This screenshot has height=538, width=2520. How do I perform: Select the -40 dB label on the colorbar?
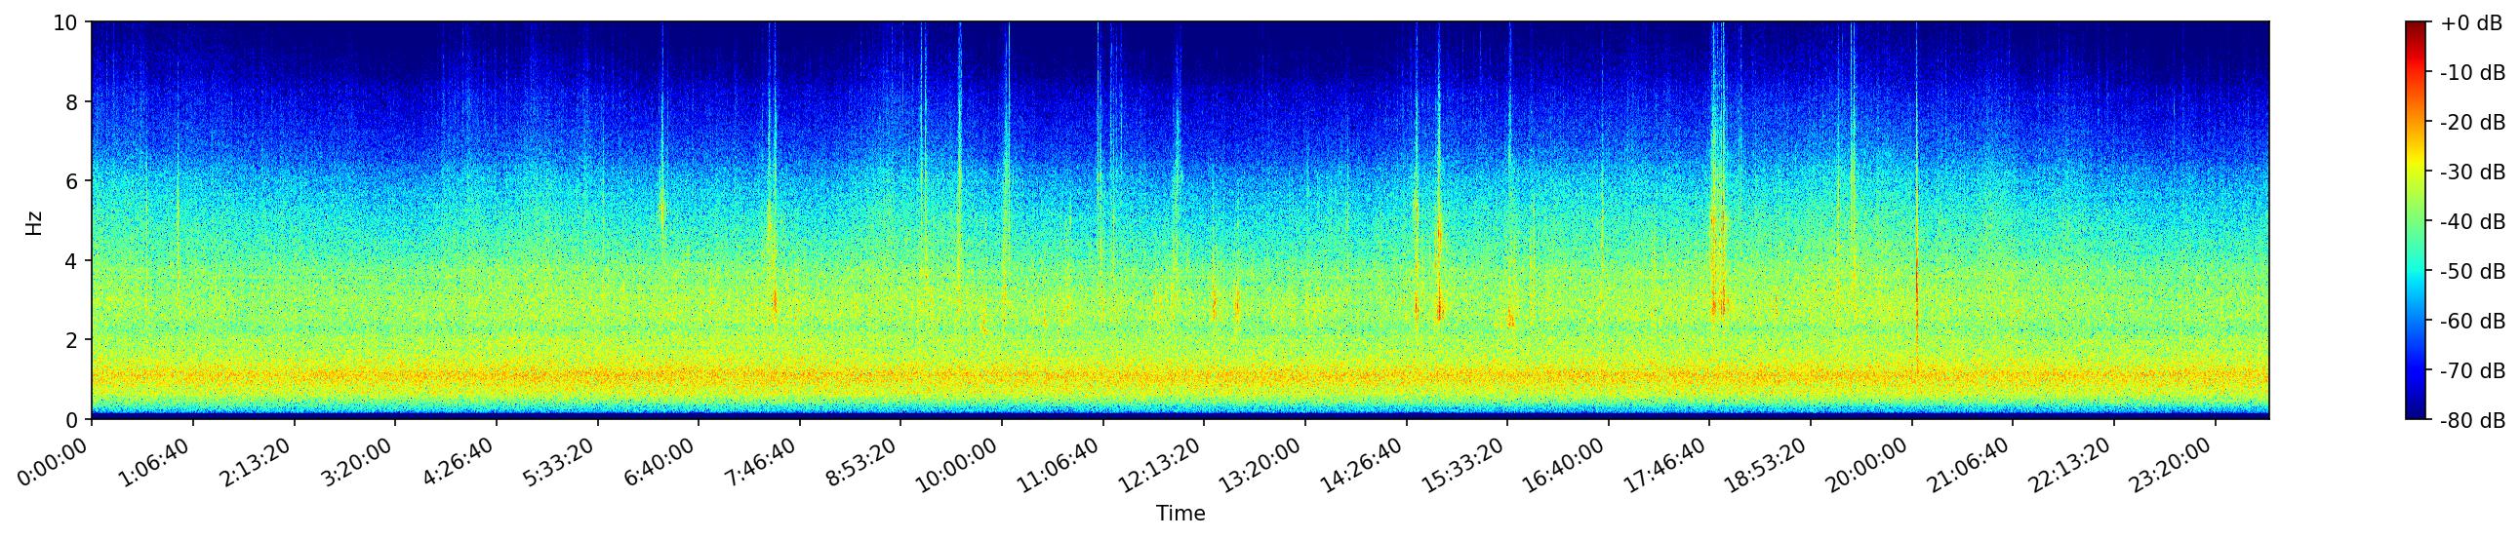click(2472, 222)
